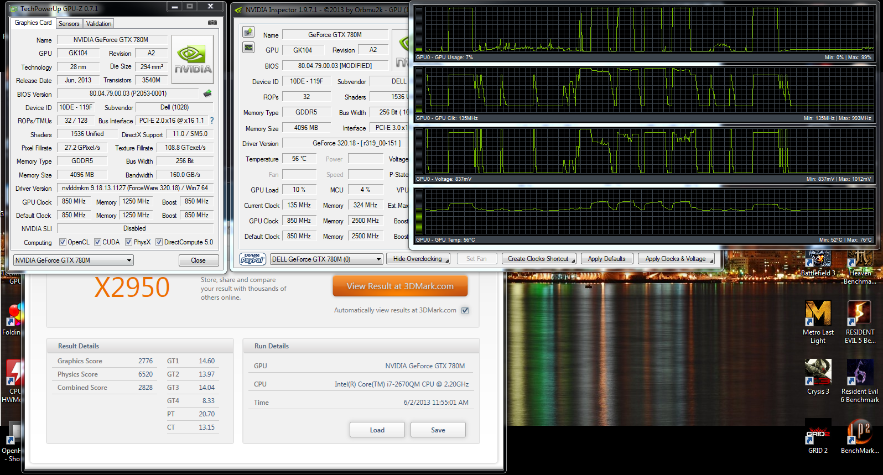Viewport: 883px width, 475px height.
Task: Open the DELL GeForce GTX 780M (0) dropdown
Action: (326, 259)
